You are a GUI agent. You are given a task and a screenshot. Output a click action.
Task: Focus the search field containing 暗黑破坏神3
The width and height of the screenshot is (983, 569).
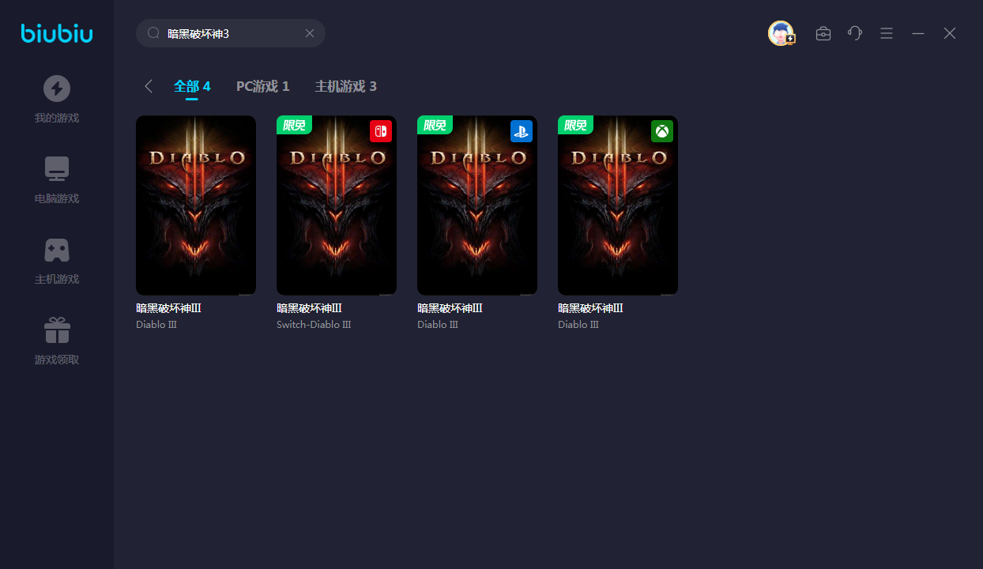coord(231,33)
